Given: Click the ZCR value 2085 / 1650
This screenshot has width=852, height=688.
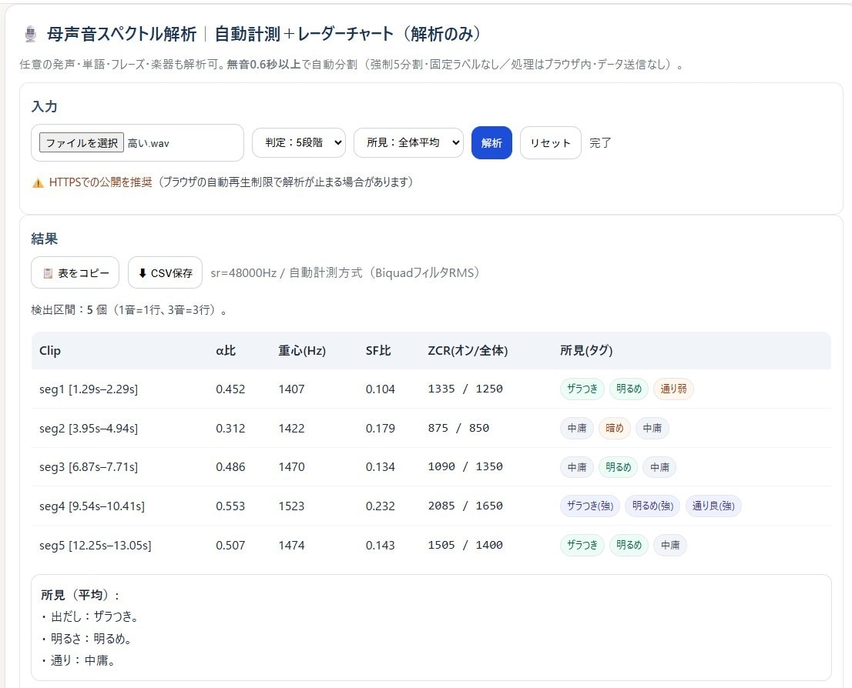Looking at the screenshot, I should [465, 506].
